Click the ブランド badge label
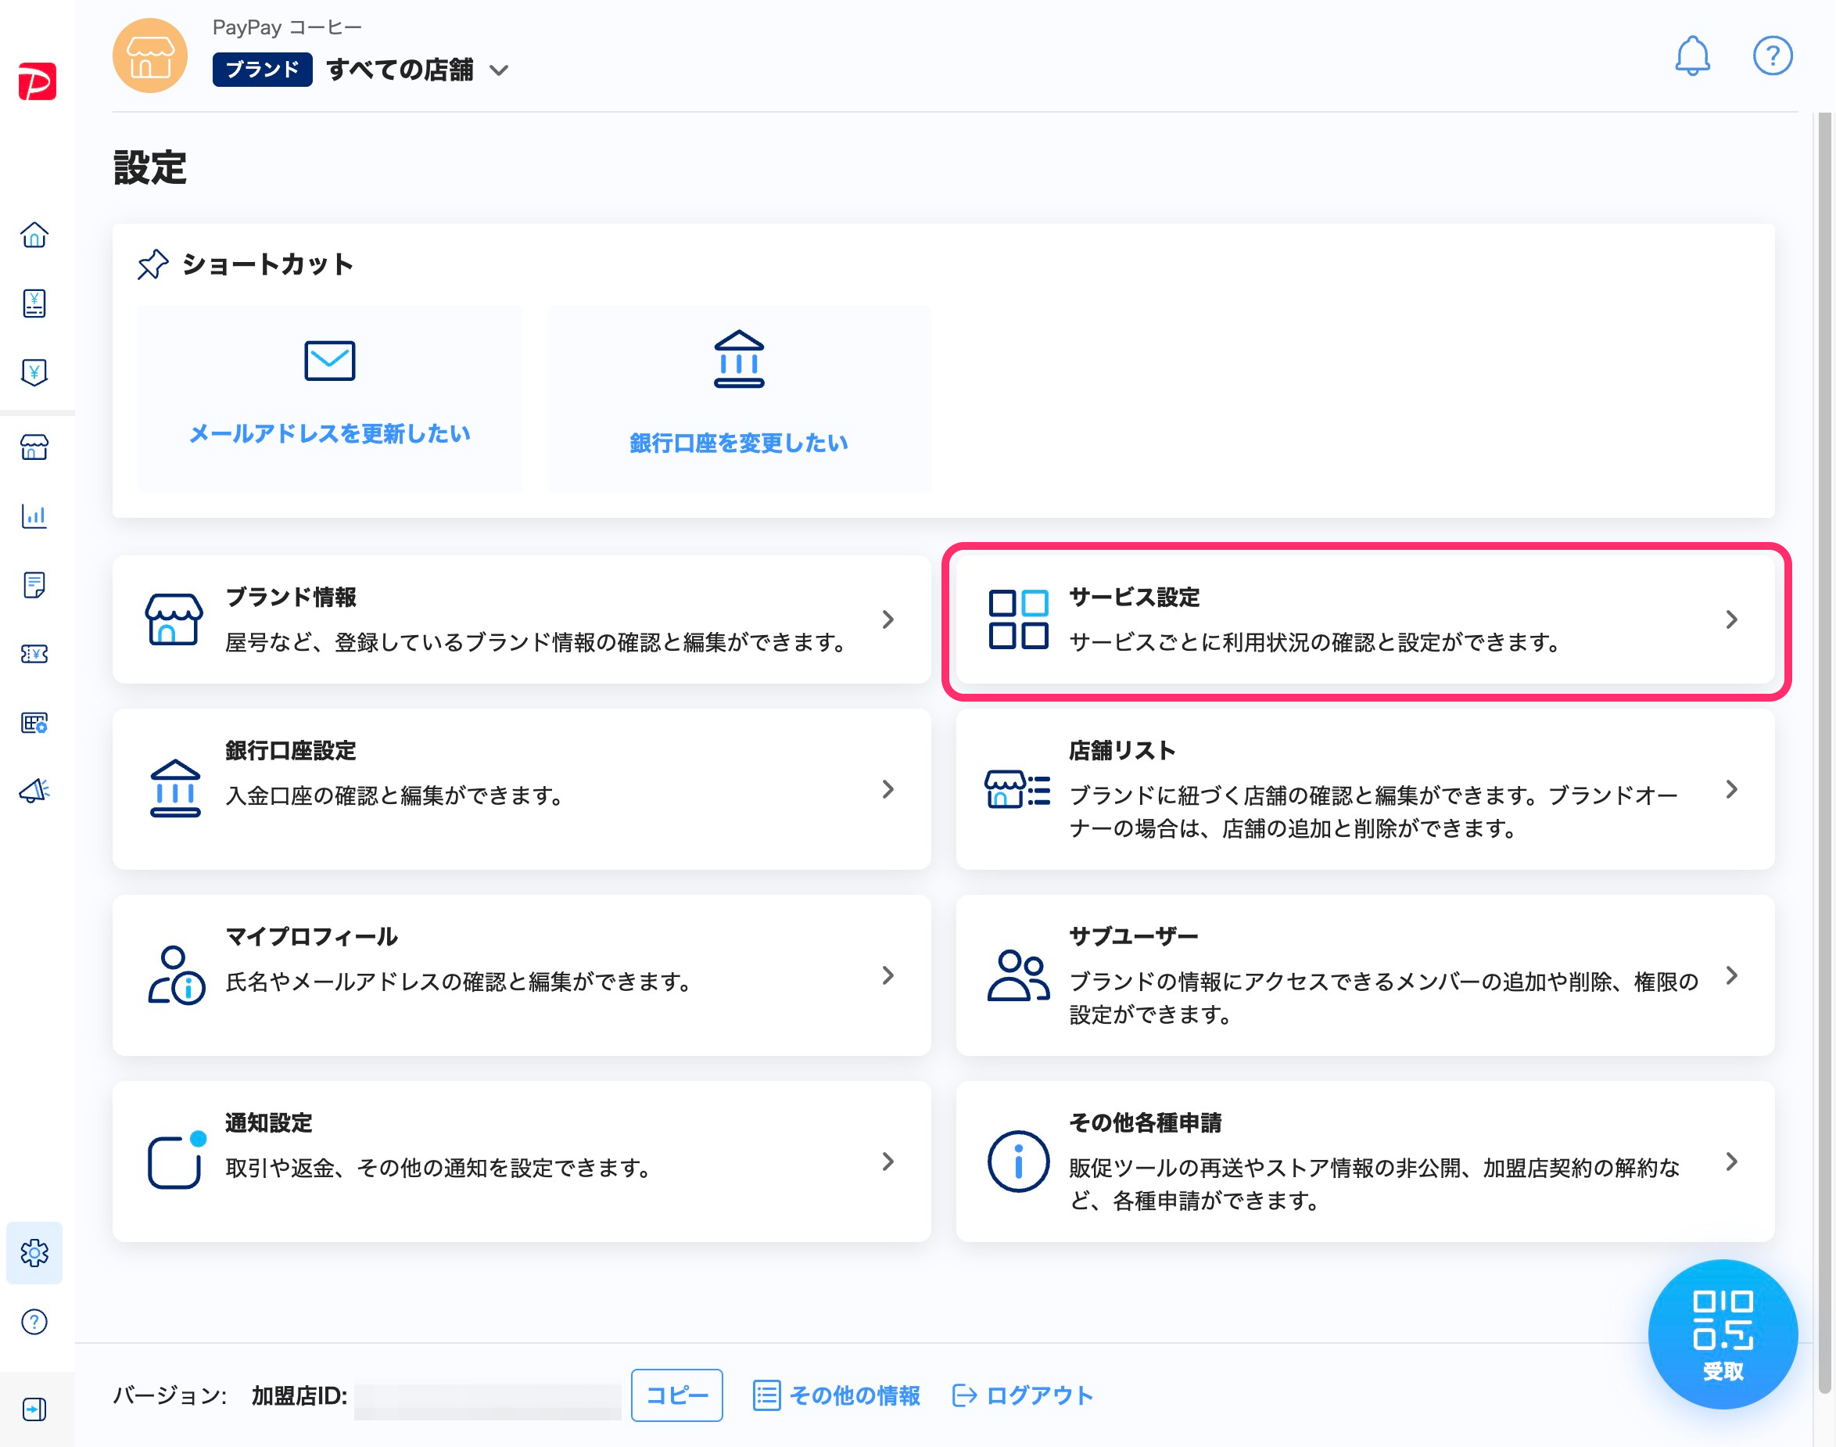The width and height of the screenshot is (1836, 1447). [x=263, y=70]
